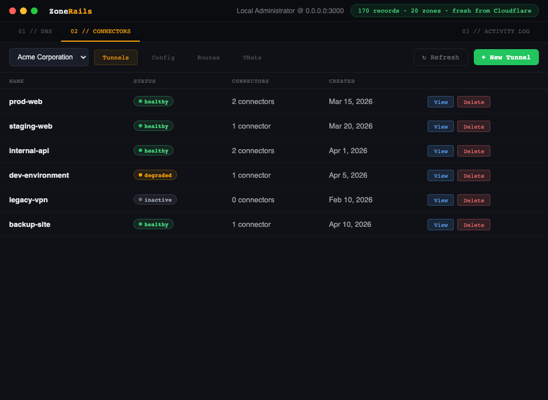Delete the staging-web tunnel
The height and width of the screenshot is (400, 548).
tap(473, 126)
